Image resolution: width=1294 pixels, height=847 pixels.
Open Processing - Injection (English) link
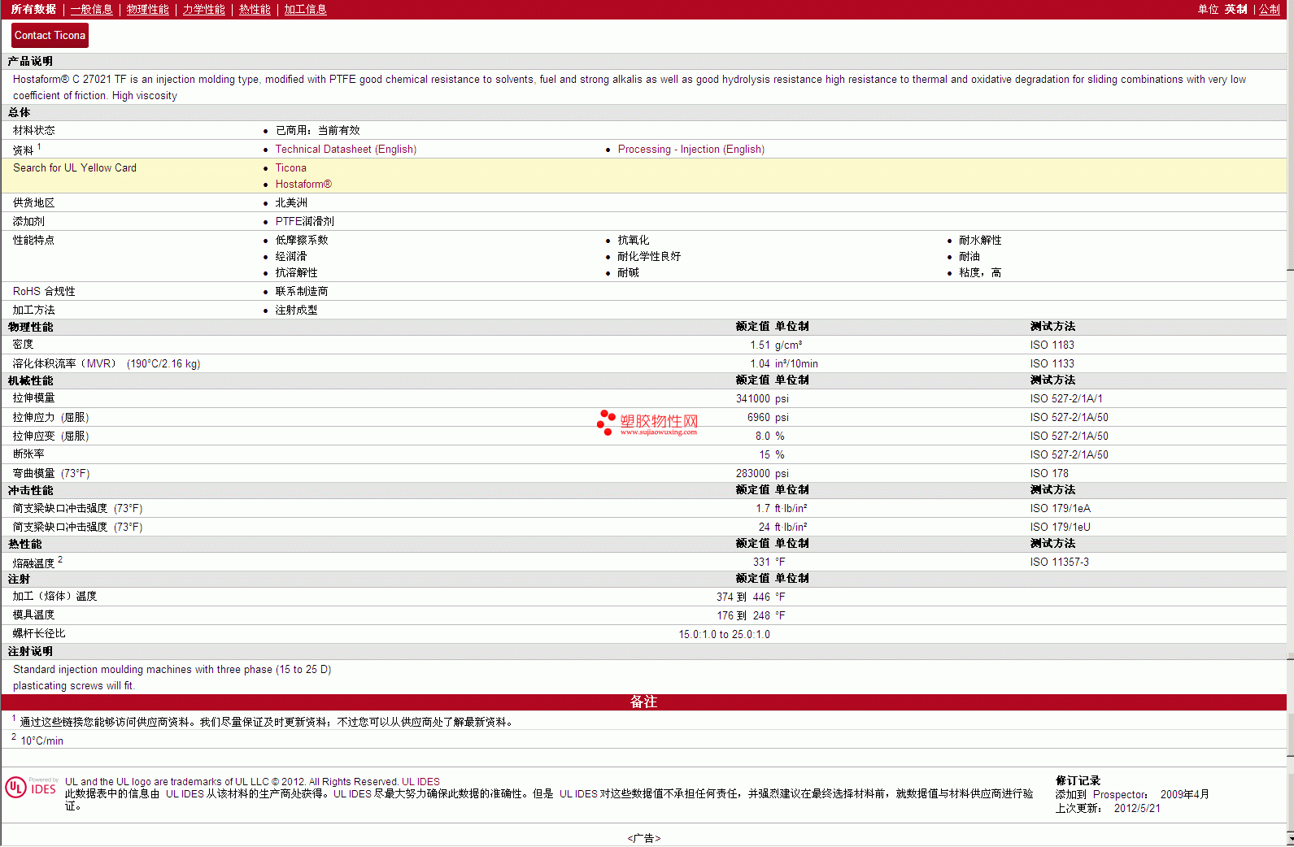click(x=691, y=150)
